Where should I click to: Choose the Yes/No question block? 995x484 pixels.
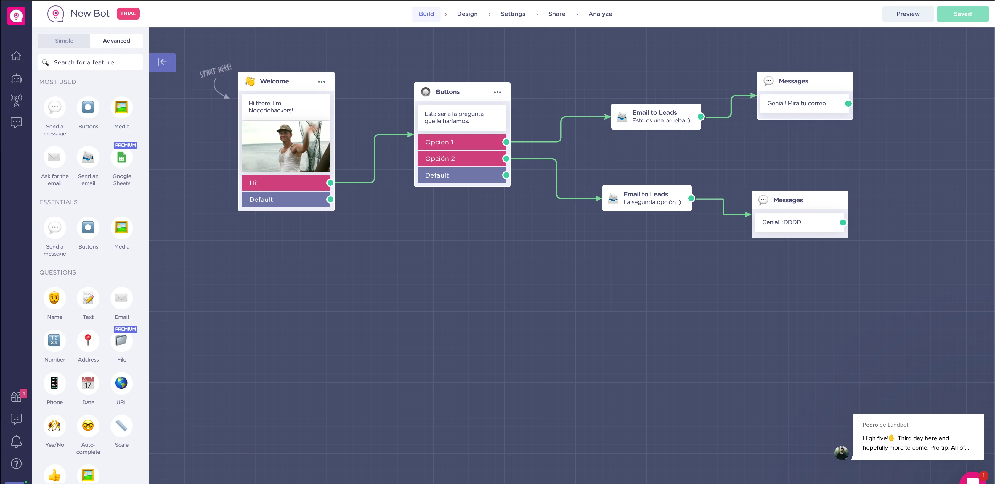tap(54, 426)
